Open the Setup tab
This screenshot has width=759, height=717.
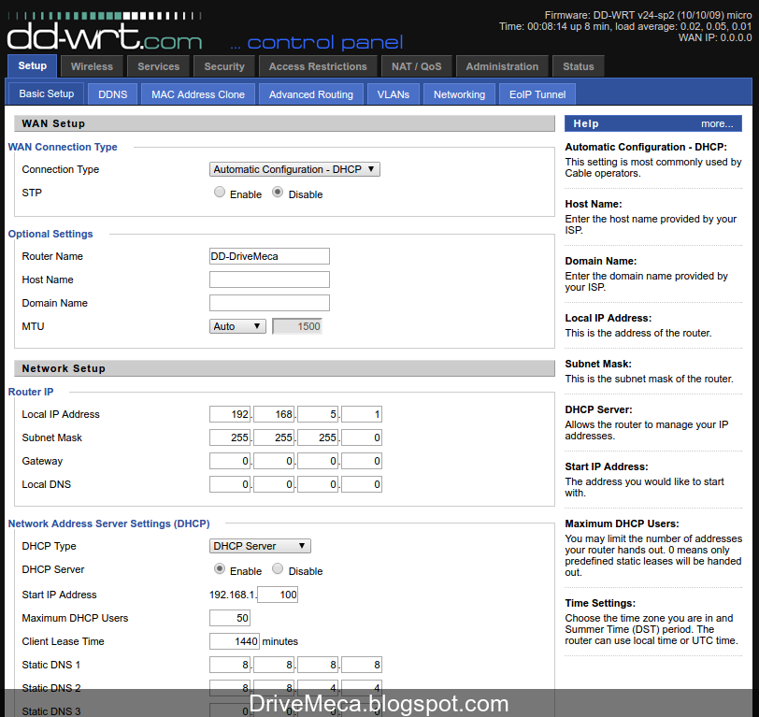click(33, 65)
